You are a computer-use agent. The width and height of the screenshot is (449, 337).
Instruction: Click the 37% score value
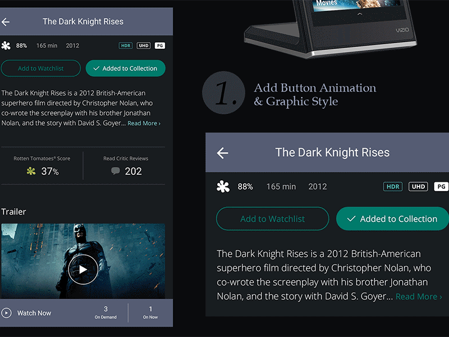[x=50, y=171]
